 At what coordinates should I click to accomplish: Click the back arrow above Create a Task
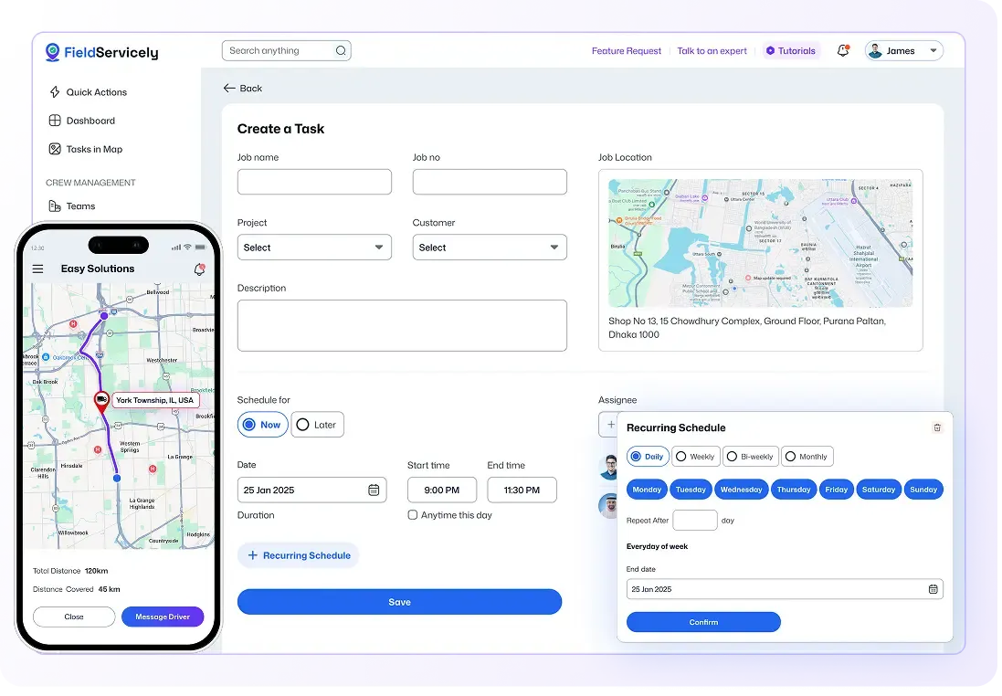pyautogui.click(x=228, y=88)
